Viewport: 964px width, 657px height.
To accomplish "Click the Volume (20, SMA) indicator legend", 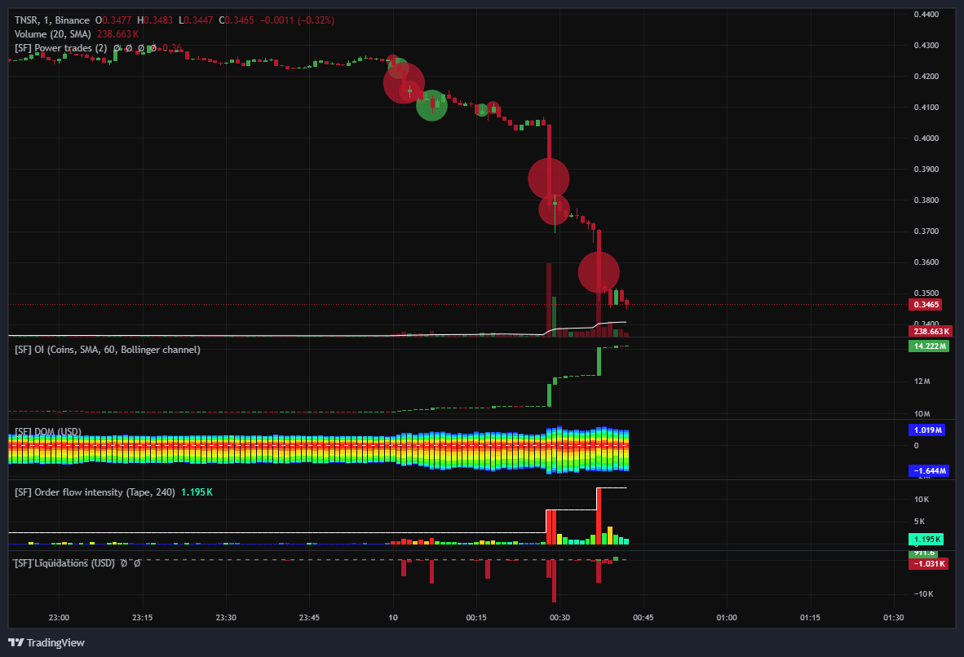I will 53,34.
